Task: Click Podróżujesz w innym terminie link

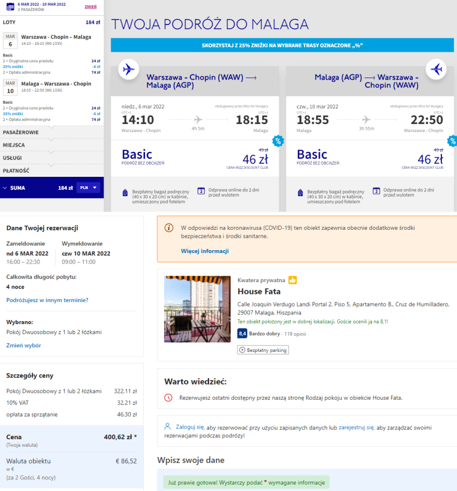Action: [47, 300]
